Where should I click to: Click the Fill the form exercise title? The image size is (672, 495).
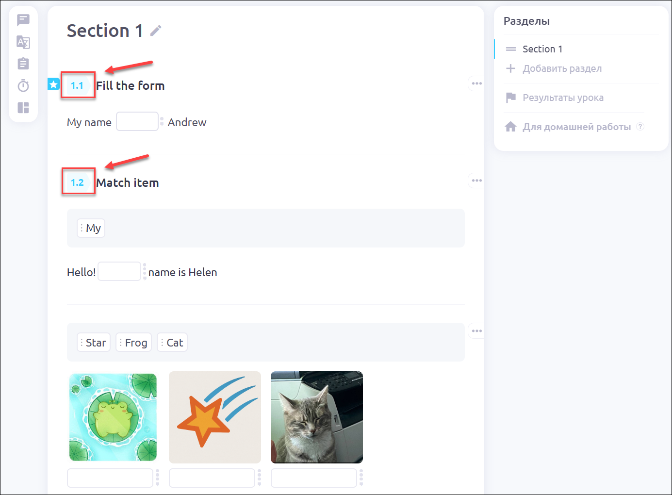[x=130, y=85]
